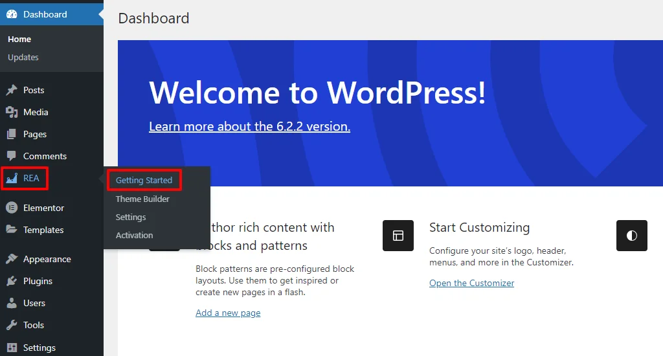Click the Dashboard gauge icon
The image size is (663, 356).
tap(12, 14)
